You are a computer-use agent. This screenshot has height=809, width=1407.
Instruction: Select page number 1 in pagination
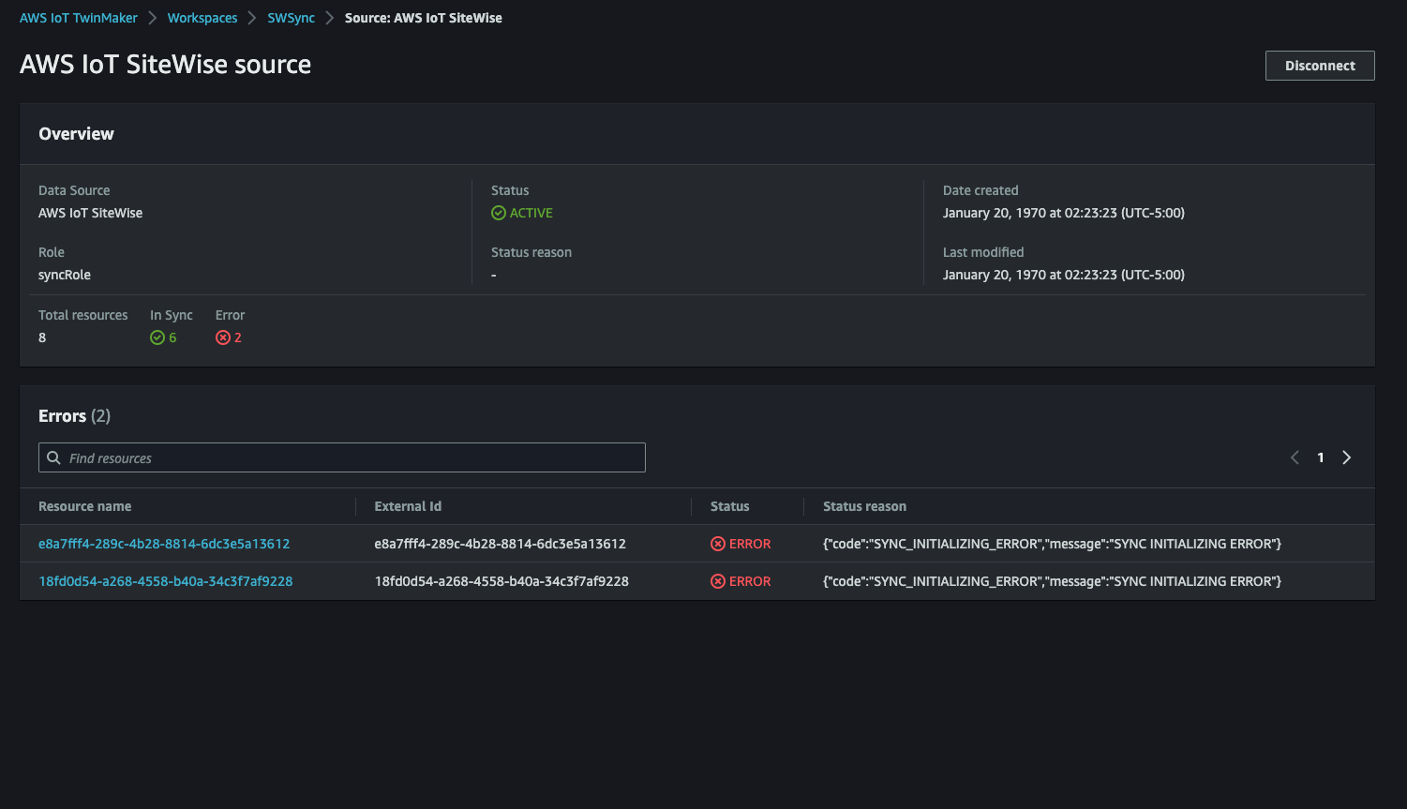pos(1320,457)
